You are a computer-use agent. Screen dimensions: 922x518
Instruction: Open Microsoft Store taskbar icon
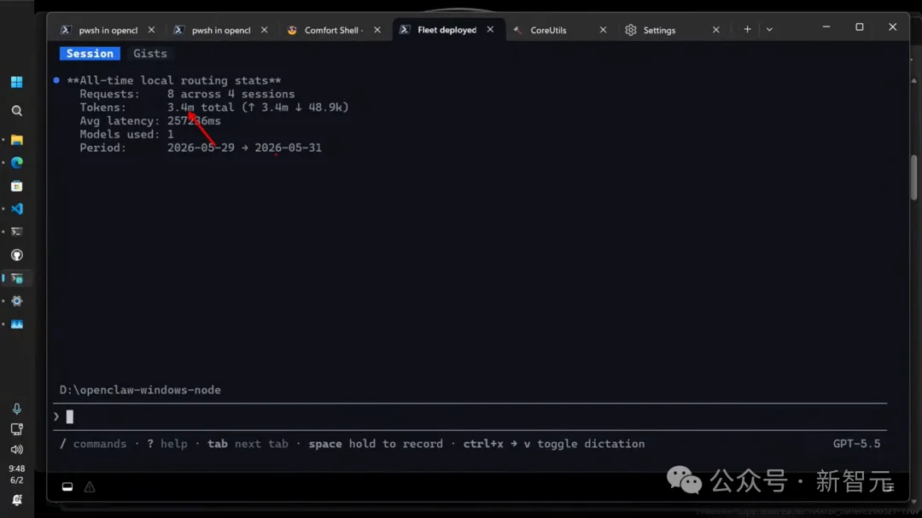[16, 186]
